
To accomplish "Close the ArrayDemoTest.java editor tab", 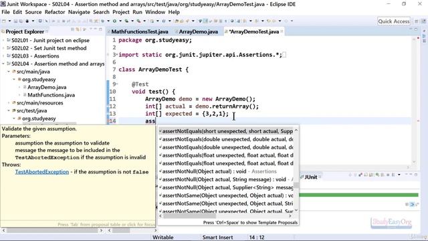I will (282, 31).
